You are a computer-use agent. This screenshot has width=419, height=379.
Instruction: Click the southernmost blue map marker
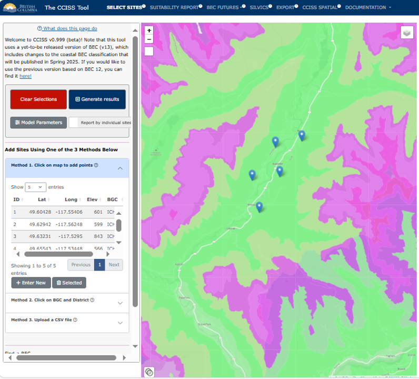[x=259, y=206]
